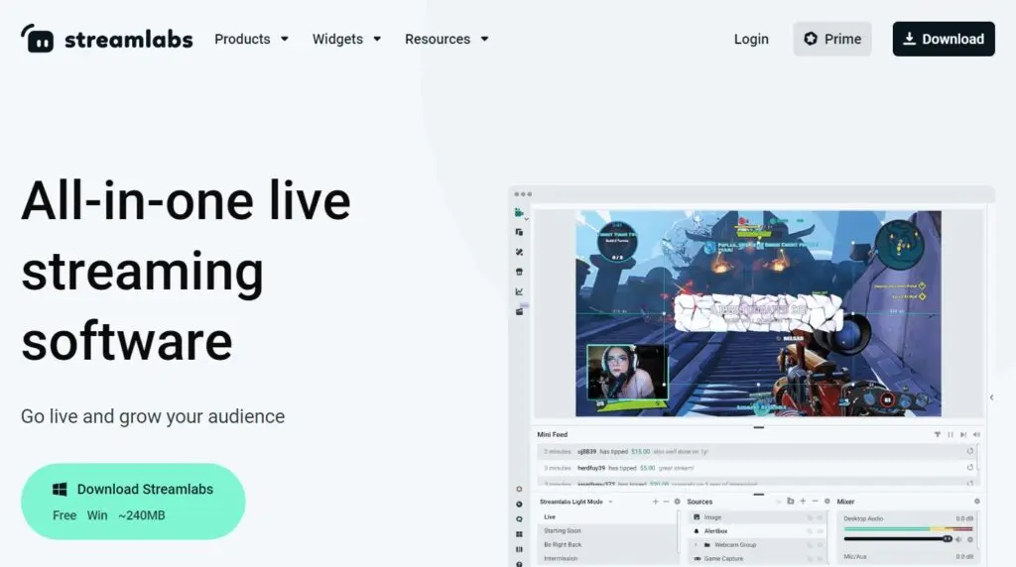Click the Sources panel title
This screenshot has height=567, width=1016.
coord(699,502)
